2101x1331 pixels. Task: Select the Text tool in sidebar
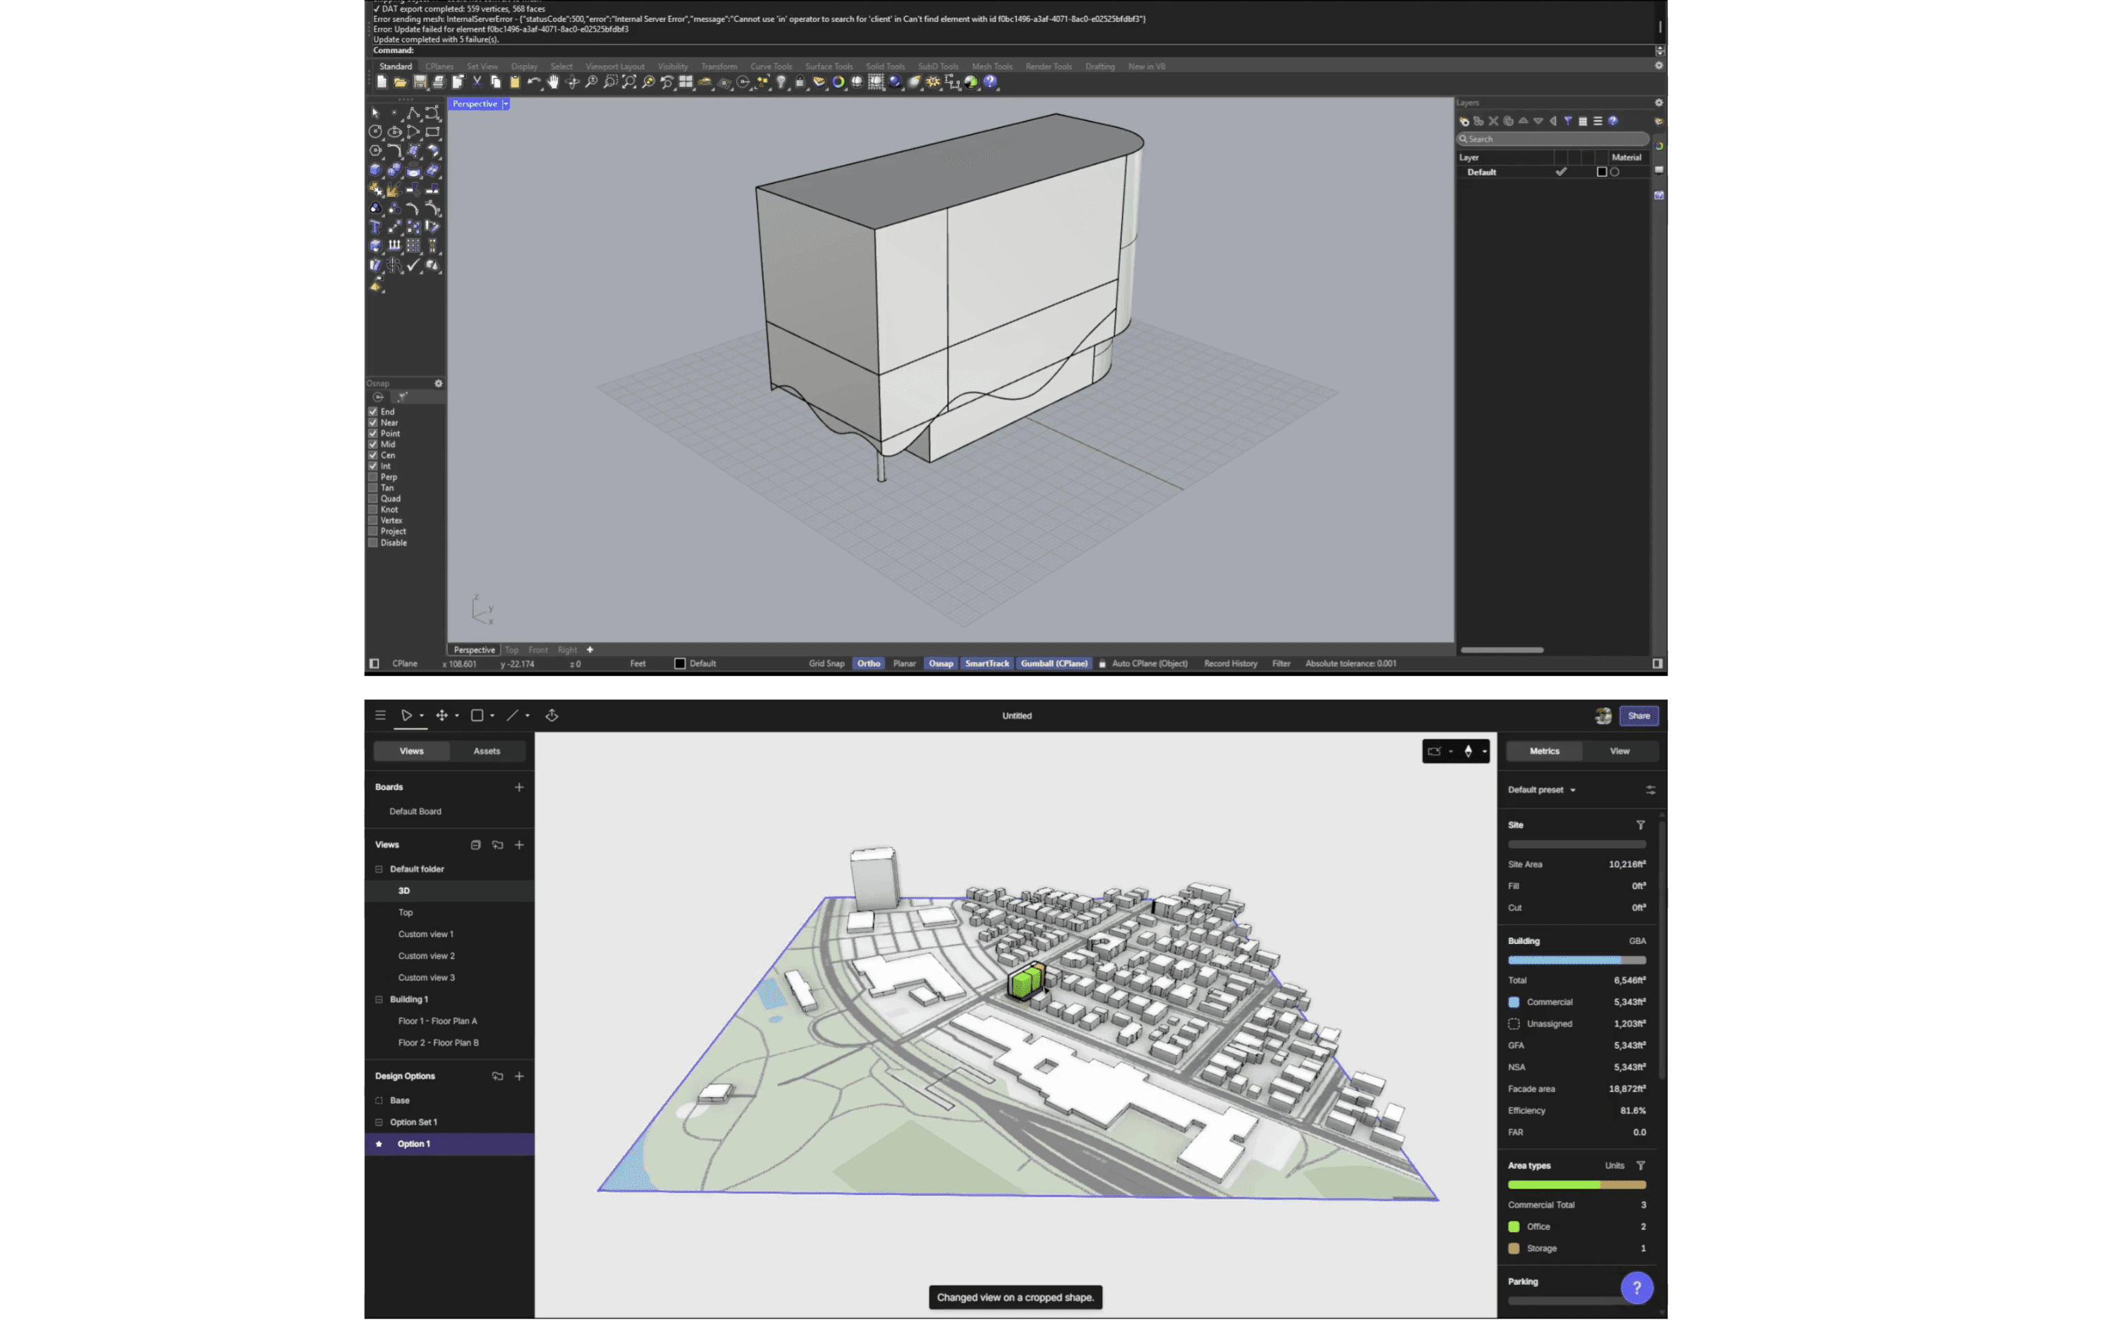coord(375,227)
